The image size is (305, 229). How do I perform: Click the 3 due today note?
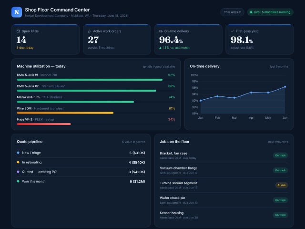25,48
